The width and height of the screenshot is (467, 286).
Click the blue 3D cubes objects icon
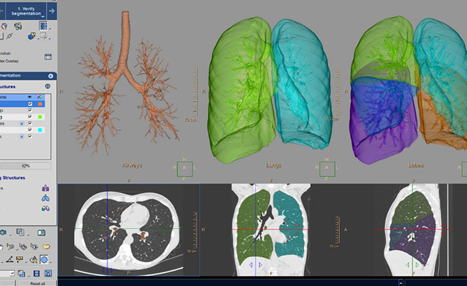tap(31, 36)
